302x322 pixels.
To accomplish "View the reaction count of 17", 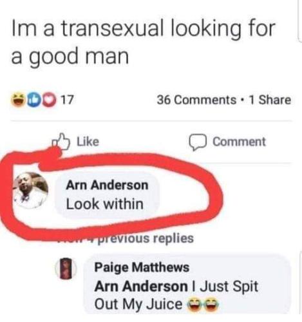I will pos(68,100).
